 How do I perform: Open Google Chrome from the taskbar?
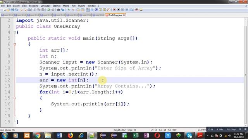(x=38, y=136)
